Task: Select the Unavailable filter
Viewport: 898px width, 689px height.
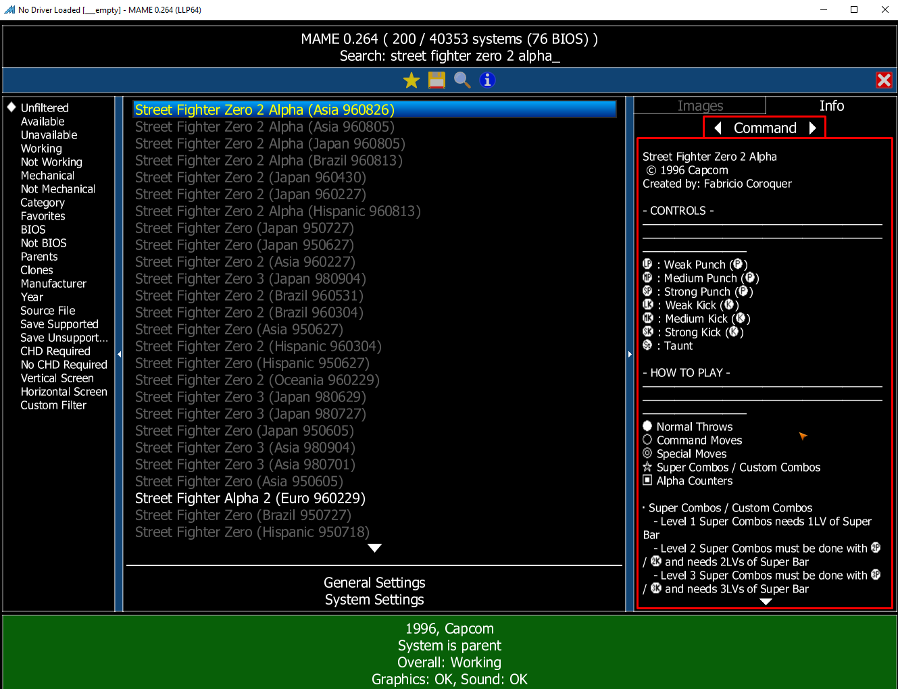Action: tap(49, 135)
